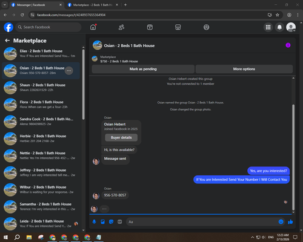The width and height of the screenshot is (303, 242).
Task: Open Wilbur 2 Beds 1 Bath House chat
Action: click(x=41, y=189)
